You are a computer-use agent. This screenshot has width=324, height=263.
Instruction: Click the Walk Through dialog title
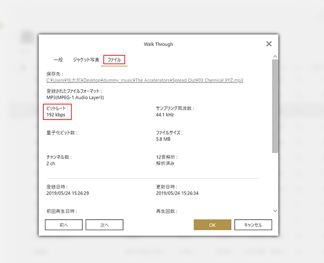tap(159, 44)
